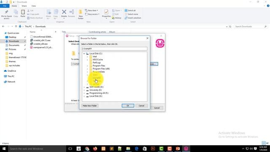Viewport: 270px width, 152px height.
Task: Open Microsoft Edge from the taskbar
Action: [136, 149]
